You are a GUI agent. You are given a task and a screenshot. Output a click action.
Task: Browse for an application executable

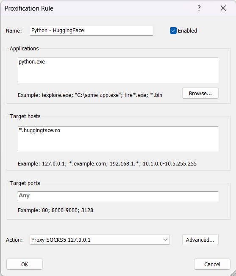200,93
